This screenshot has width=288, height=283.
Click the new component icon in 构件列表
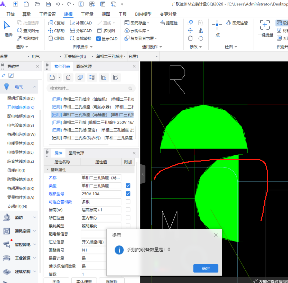tap(52, 77)
